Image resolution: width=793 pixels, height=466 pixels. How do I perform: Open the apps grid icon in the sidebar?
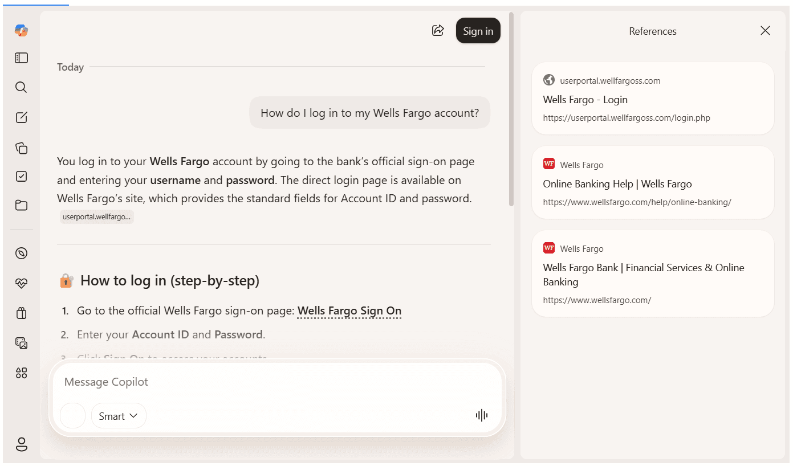pos(21,373)
